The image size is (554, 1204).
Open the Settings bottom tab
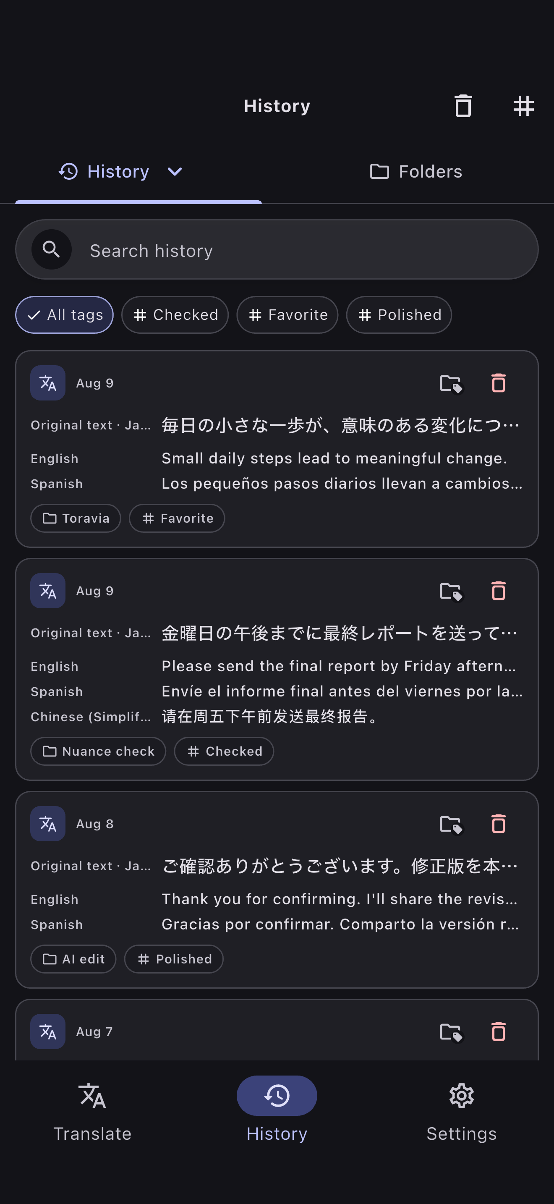click(462, 1112)
